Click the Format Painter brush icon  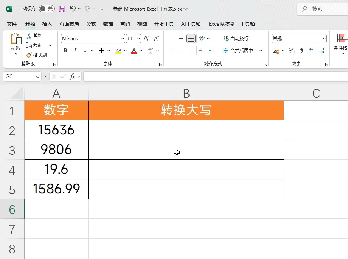(29, 55)
